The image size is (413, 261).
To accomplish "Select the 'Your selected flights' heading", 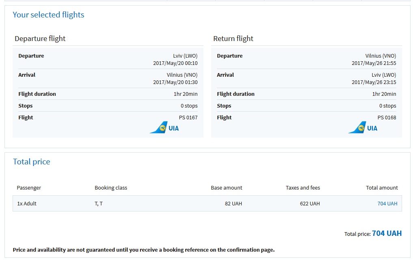I will point(48,15).
